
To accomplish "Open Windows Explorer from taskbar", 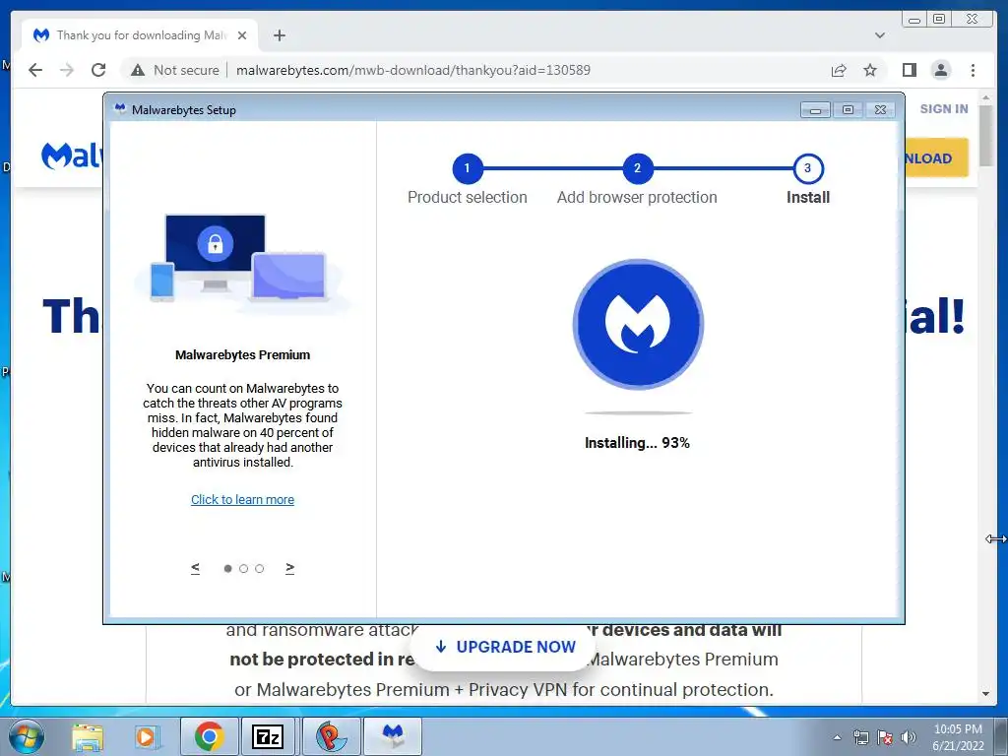I will pyautogui.click(x=88, y=736).
